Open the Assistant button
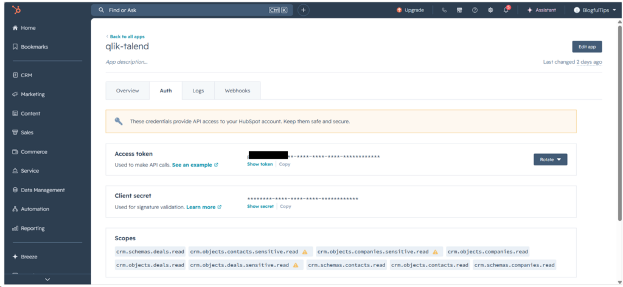This screenshot has height=287, width=623. [x=541, y=10]
